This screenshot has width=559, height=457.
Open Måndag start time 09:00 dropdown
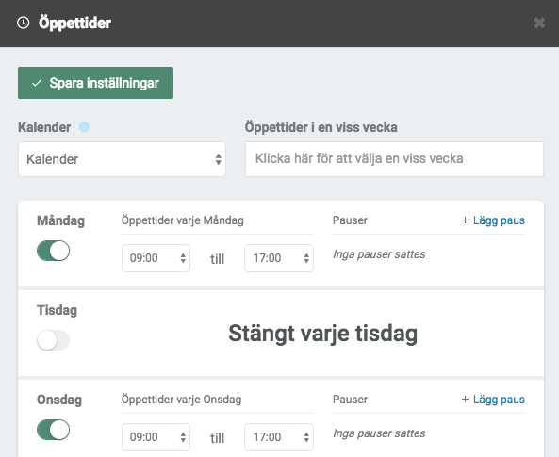[x=156, y=258]
